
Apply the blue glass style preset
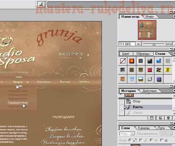tap(159, 61)
